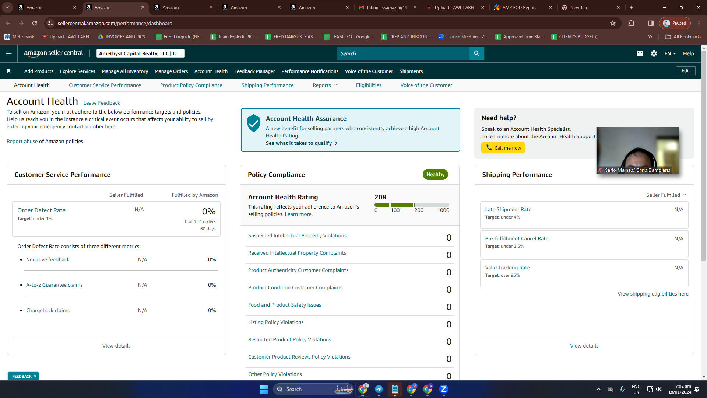This screenshot has width=707, height=398.
Task: Open the Report abuse link
Action: 22,141
